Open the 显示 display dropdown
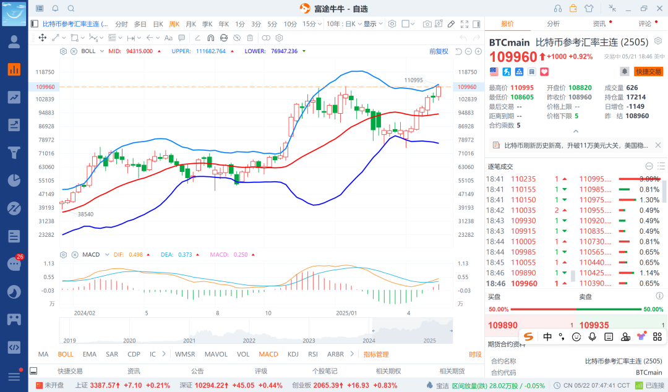668x392 pixels. (373, 24)
